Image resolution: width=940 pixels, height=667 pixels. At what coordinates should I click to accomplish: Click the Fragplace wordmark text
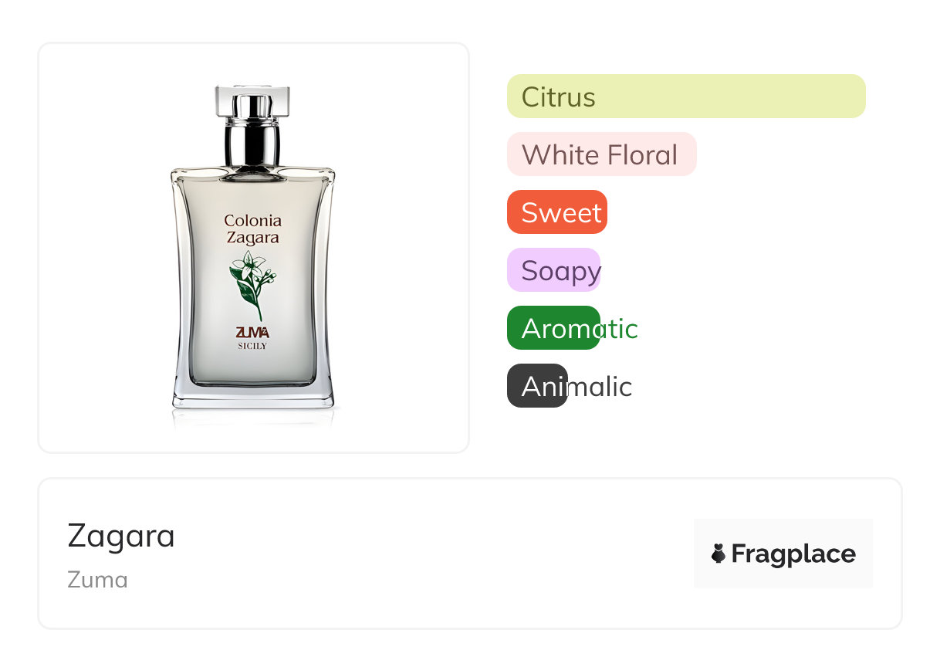793,554
